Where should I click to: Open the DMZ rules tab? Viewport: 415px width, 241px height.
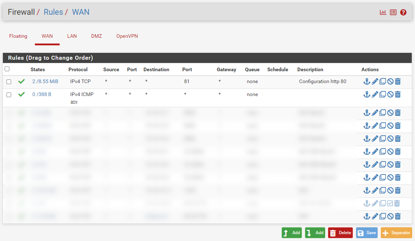(96, 36)
